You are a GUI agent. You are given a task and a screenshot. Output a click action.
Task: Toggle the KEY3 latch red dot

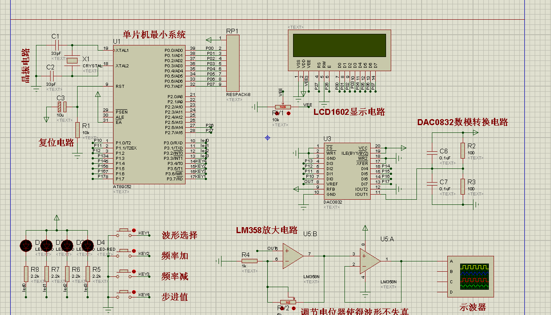[134, 271]
